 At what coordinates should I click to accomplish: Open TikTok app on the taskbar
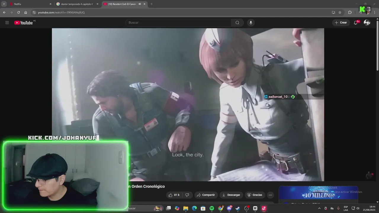(x=264, y=208)
